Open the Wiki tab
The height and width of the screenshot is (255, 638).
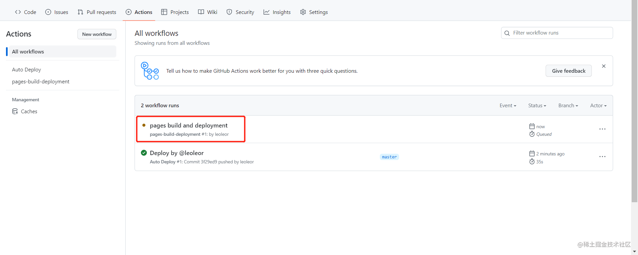pos(208,12)
